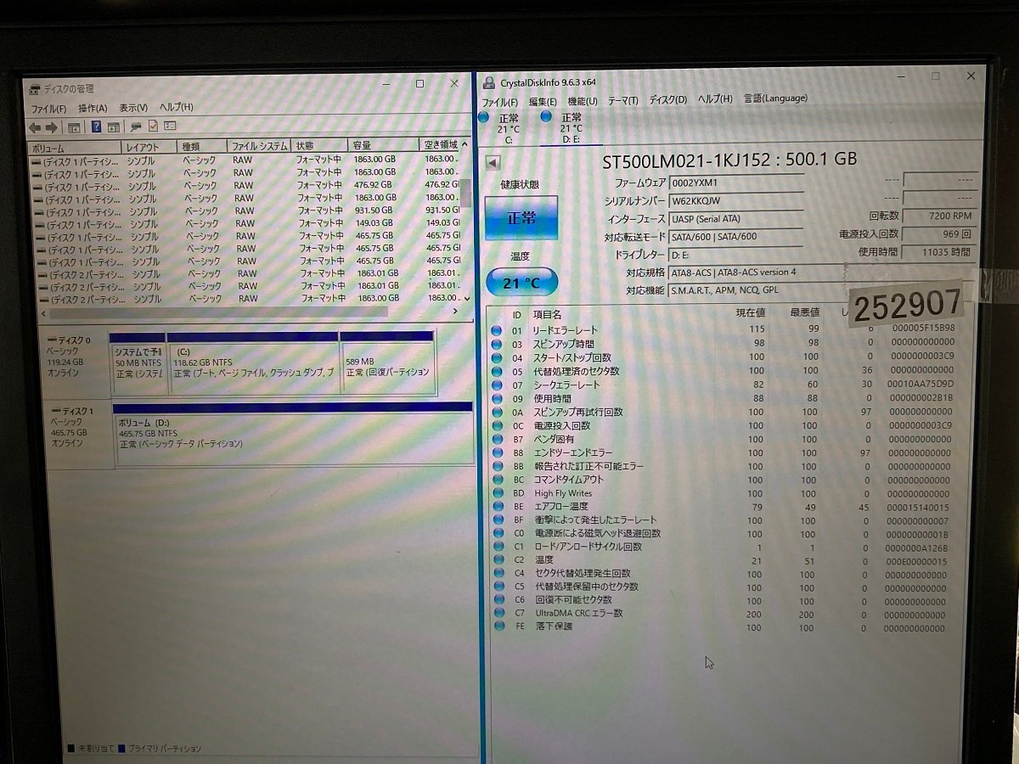
Task: Toggle the action pane icon beside Help icon
Action: [113, 127]
